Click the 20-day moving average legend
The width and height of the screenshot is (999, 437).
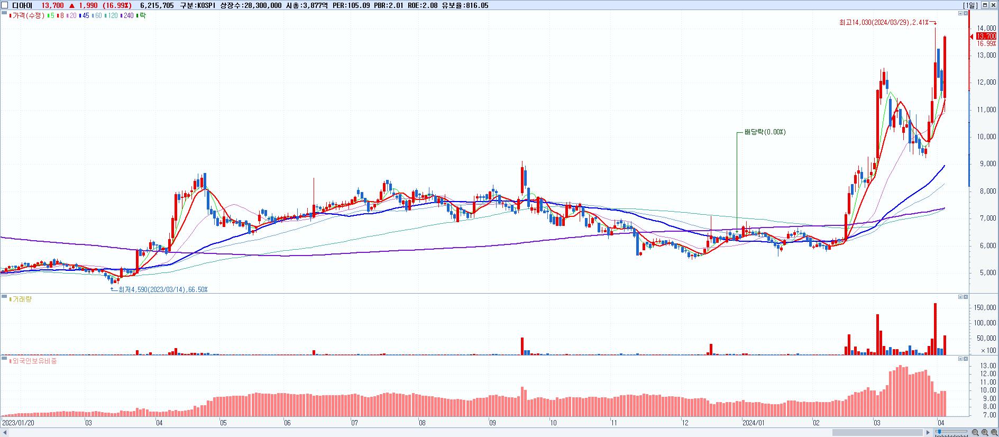coord(71,16)
